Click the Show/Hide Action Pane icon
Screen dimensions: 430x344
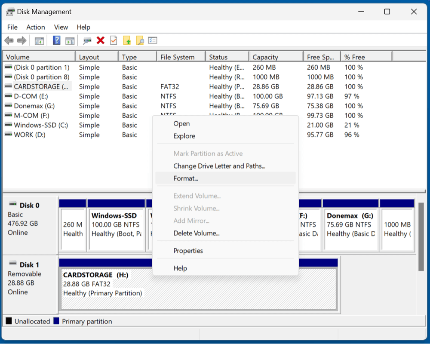[70, 40]
